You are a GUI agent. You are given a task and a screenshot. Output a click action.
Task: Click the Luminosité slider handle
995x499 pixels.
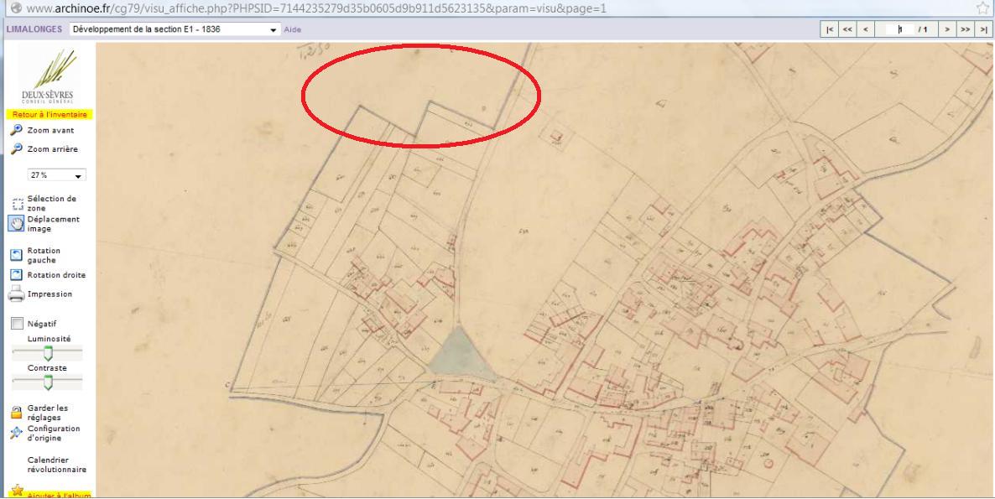[48, 353]
